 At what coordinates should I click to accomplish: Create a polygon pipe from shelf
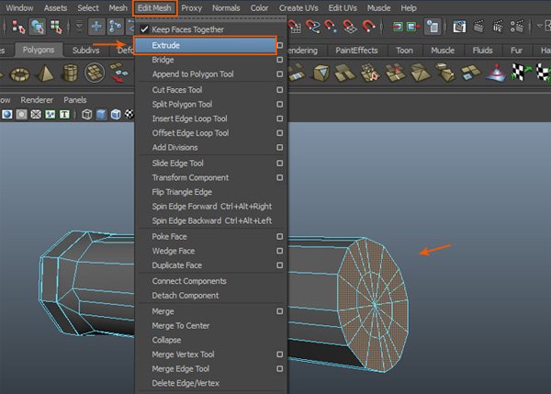(70, 72)
